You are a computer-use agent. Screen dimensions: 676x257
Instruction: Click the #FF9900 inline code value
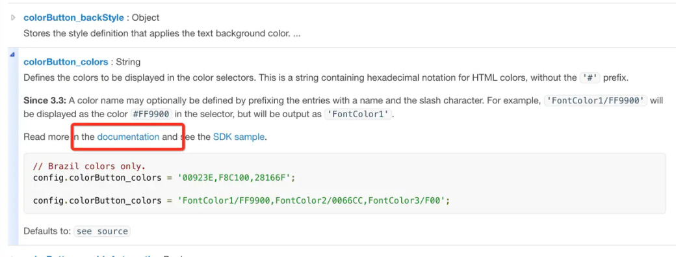(151, 115)
